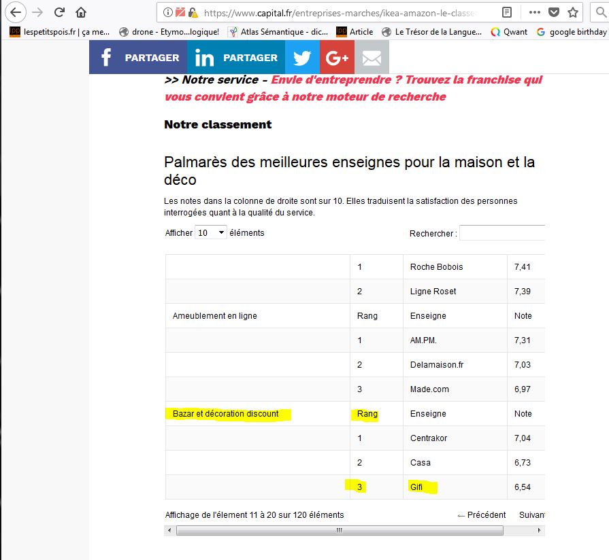Open the browser home page

(x=81, y=12)
